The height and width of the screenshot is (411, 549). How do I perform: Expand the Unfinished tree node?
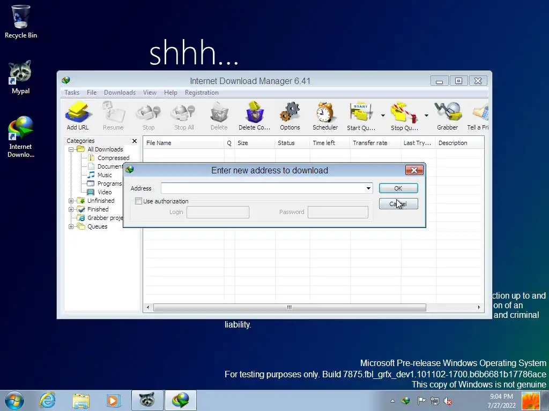coord(71,201)
